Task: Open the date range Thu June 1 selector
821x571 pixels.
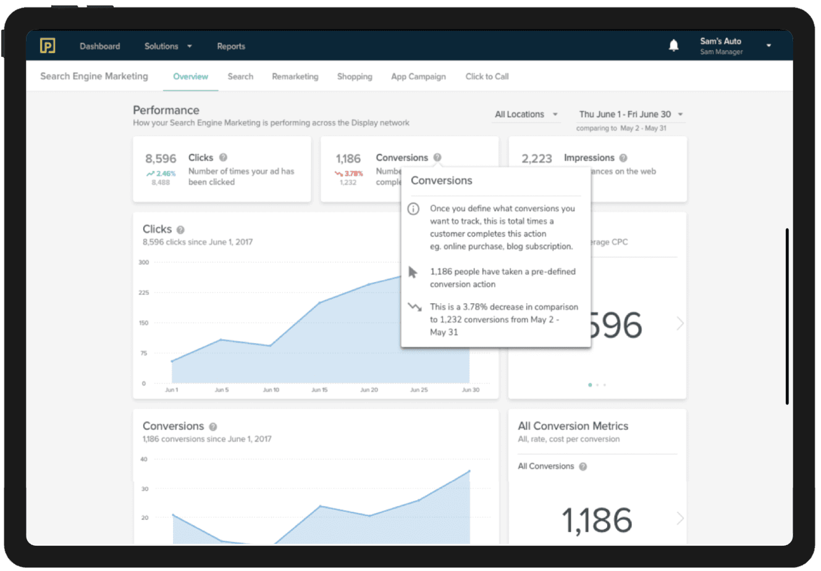Action: pyautogui.click(x=630, y=114)
